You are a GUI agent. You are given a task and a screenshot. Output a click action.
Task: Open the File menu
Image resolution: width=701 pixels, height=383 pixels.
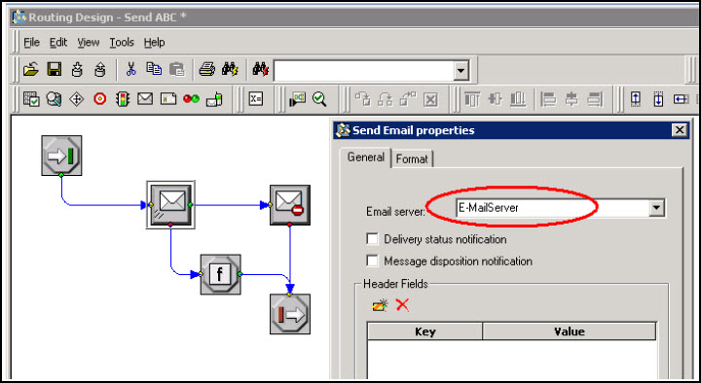pos(31,43)
